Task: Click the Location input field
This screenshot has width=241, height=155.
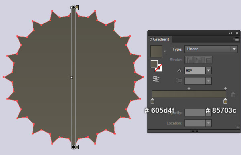Action: (x=195, y=123)
